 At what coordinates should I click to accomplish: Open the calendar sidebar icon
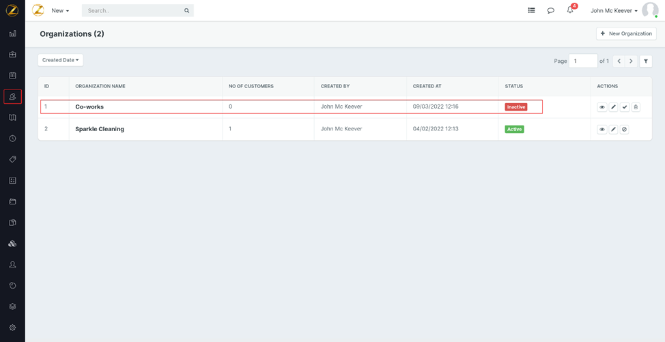point(12,76)
